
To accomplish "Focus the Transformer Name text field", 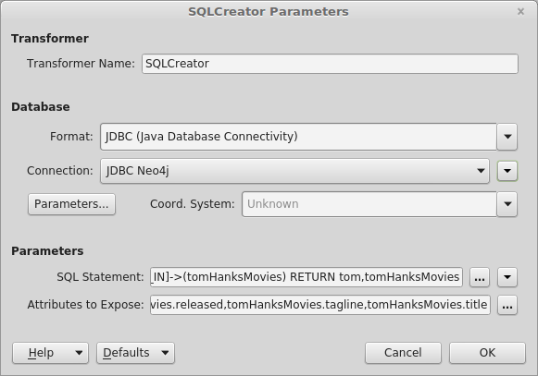I will (330, 64).
